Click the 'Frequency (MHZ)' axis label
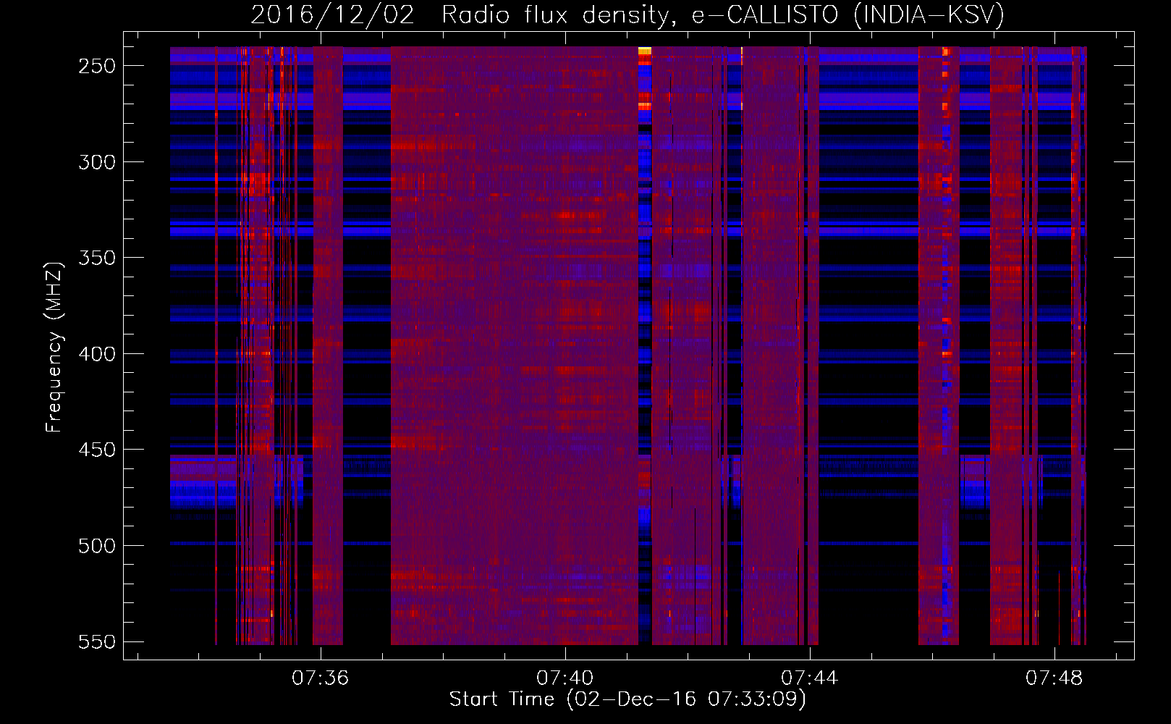Image resolution: width=1171 pixels, height=724 pixels. pos(54,346)
